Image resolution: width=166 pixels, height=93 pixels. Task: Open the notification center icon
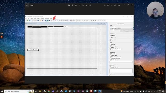(163, 91)
